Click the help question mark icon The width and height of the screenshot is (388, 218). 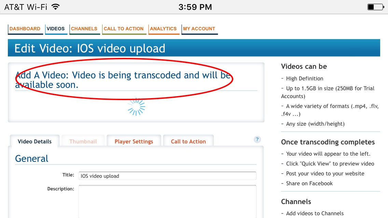click(257, 140)
